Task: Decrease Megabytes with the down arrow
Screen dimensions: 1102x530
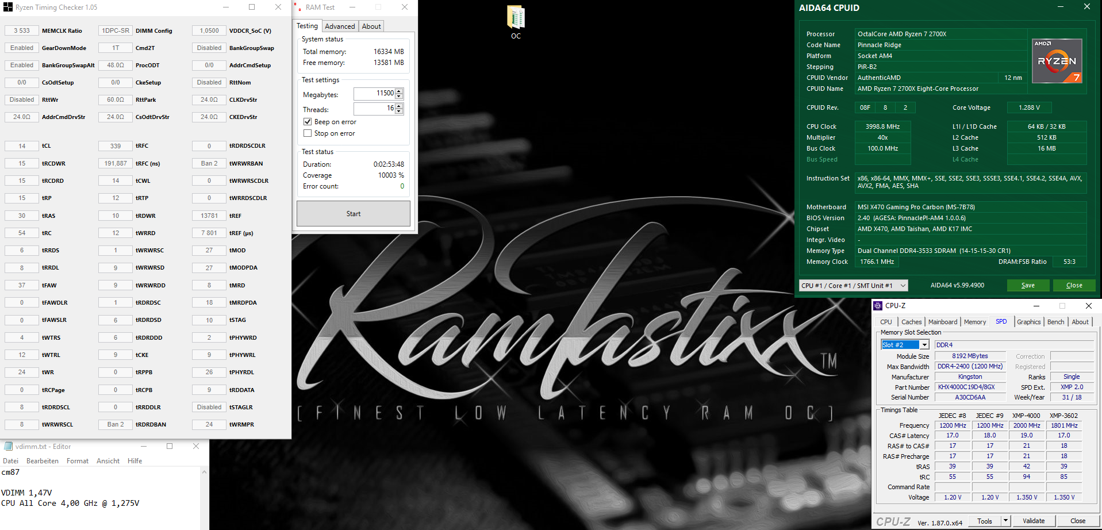Action: (x=399, y=97)
